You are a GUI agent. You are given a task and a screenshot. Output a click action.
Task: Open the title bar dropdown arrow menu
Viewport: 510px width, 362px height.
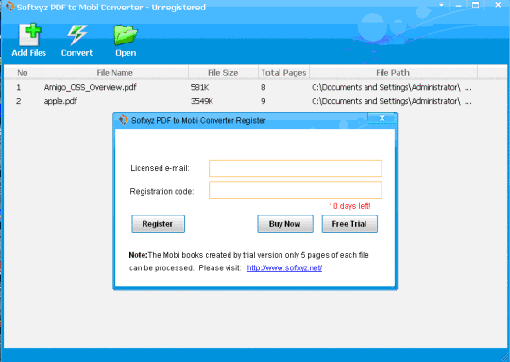tap(441, 5)
